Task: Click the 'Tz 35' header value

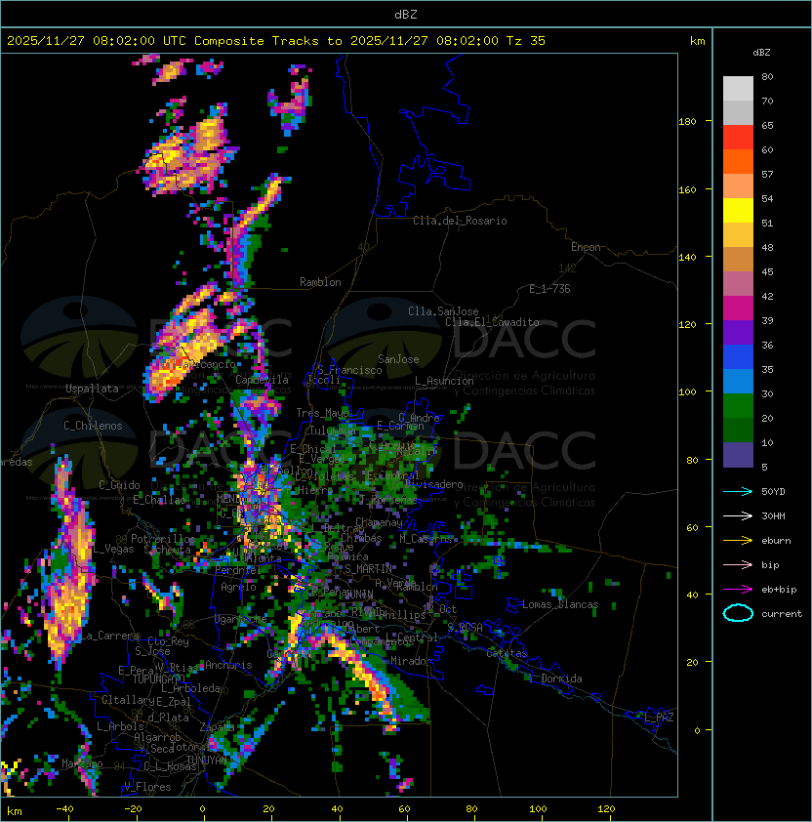Action: [526, 41]
